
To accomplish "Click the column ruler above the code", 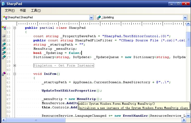I will coord(101,24).
